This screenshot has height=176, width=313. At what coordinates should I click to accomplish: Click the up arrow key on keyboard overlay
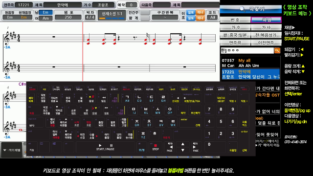pyautogui.click(x=182, y=144)
